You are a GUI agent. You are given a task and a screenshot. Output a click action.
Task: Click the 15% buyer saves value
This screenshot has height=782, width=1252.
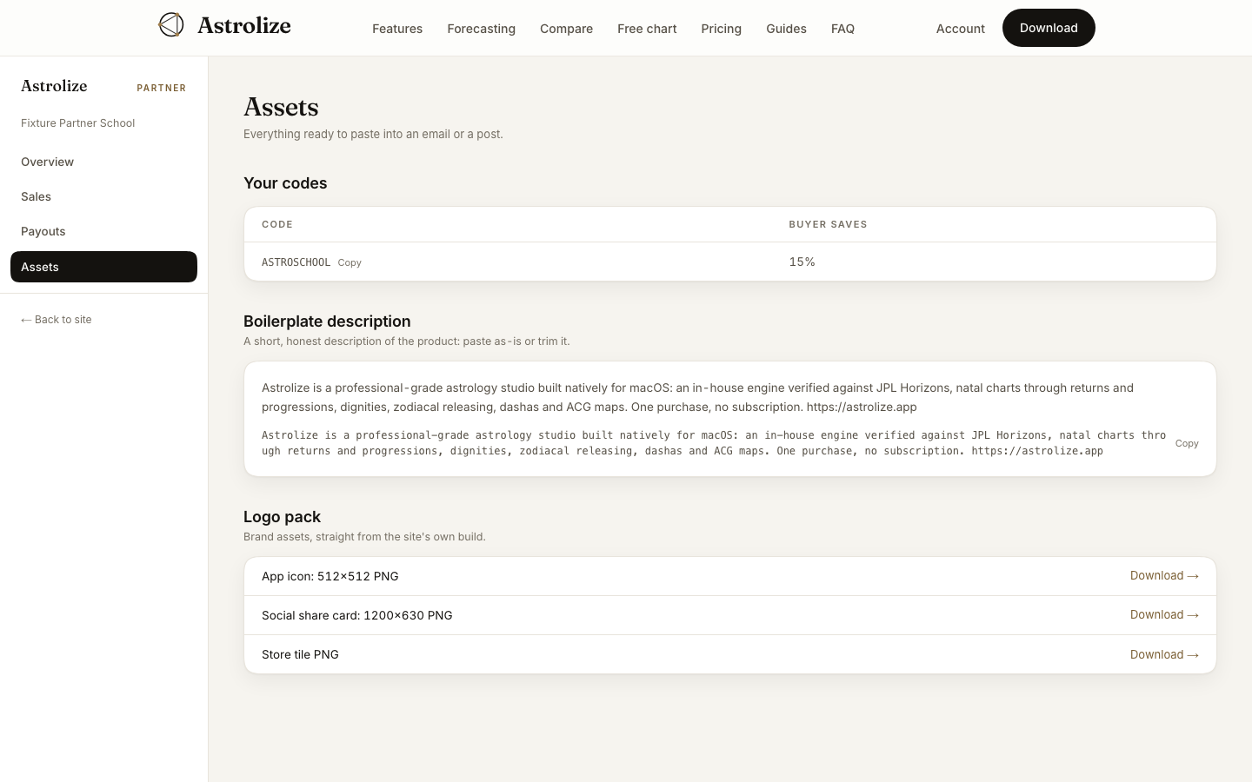point(802,262)
